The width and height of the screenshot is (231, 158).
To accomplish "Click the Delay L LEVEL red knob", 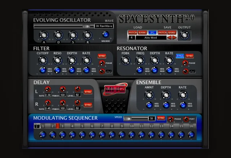I will pos(78,89).
